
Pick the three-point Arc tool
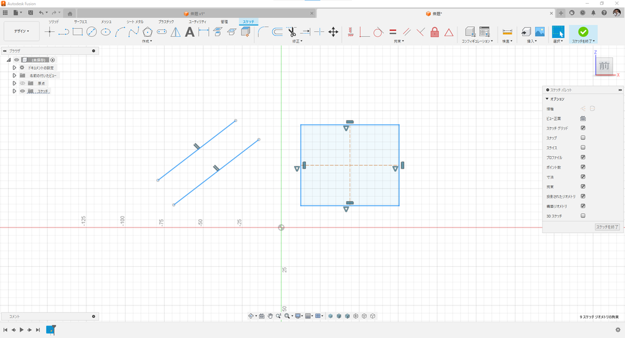click(120, 32)
